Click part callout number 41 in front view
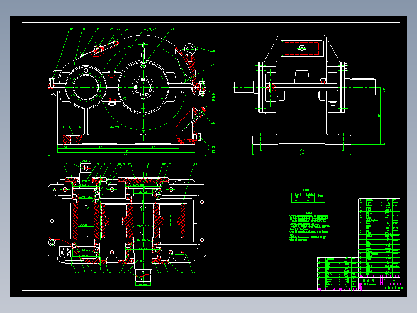417x313 pixels. 84,29
